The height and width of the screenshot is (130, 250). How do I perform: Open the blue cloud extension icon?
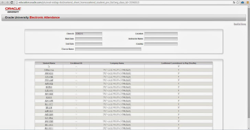click(242, 2)
